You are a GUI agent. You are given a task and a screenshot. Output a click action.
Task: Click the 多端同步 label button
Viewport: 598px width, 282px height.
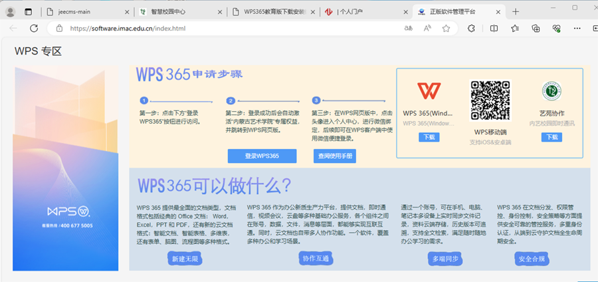(445, 259)
